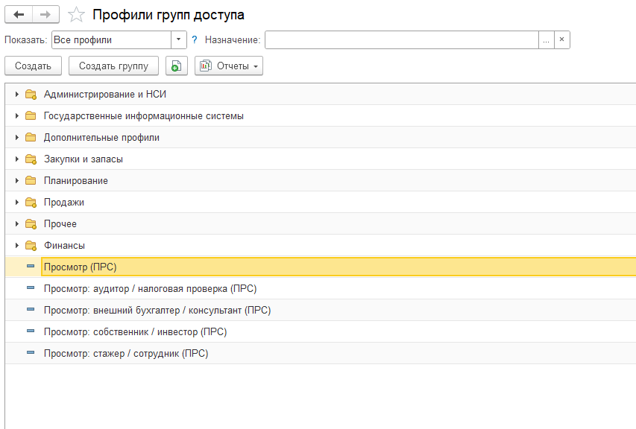Expand the Дополнительные профили group

pos(16,137)
